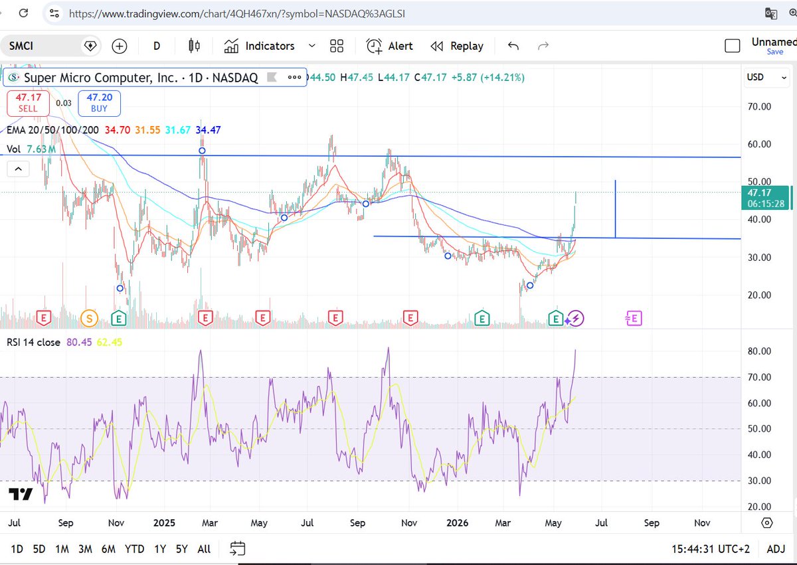Click the green E marker near May 2026

click(x=556, y=319)
